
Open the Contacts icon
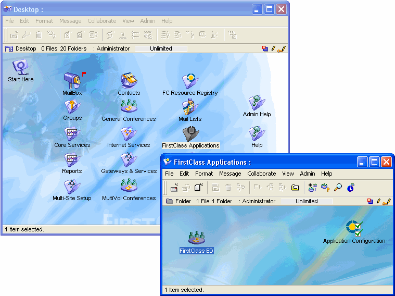[x=129, y=81]
